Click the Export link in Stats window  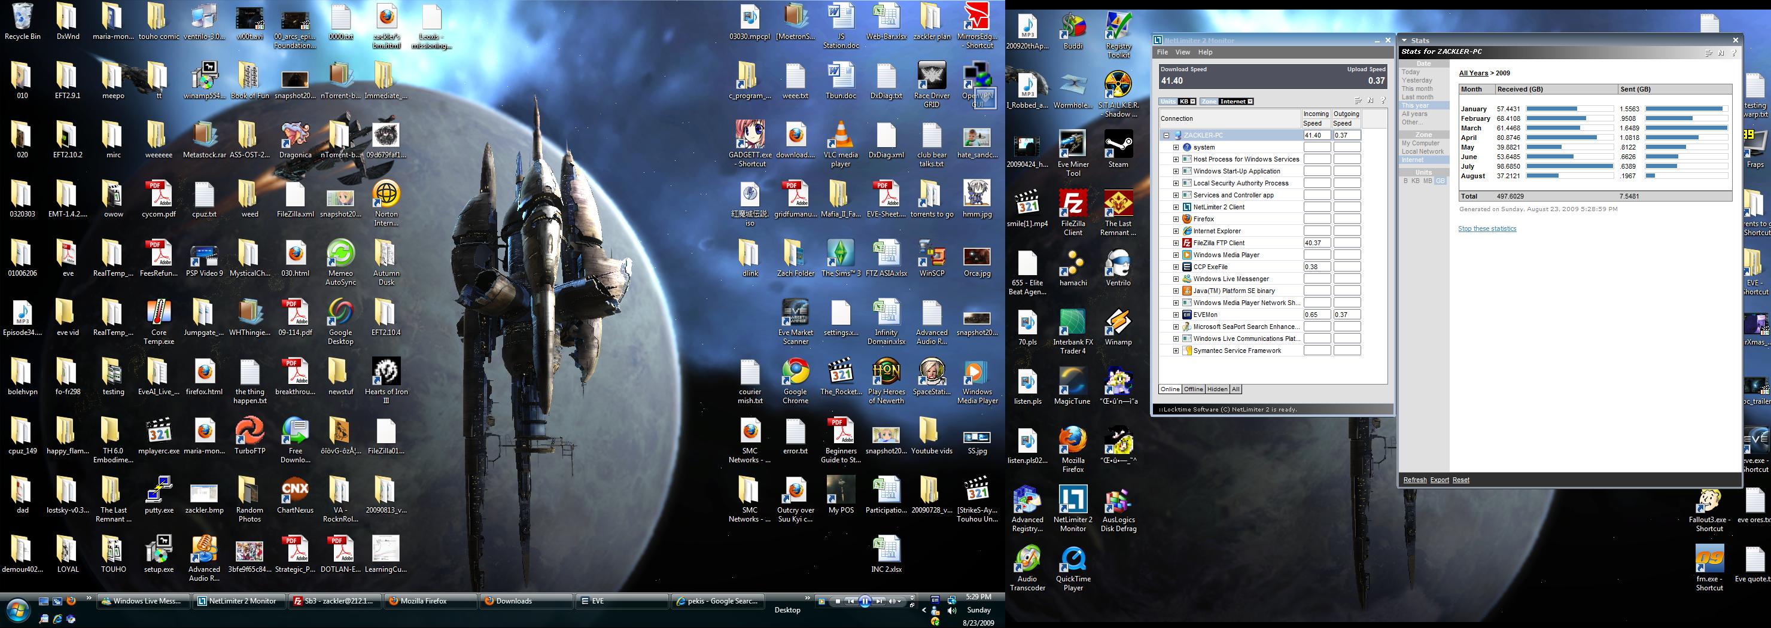tap(1440, 480)
